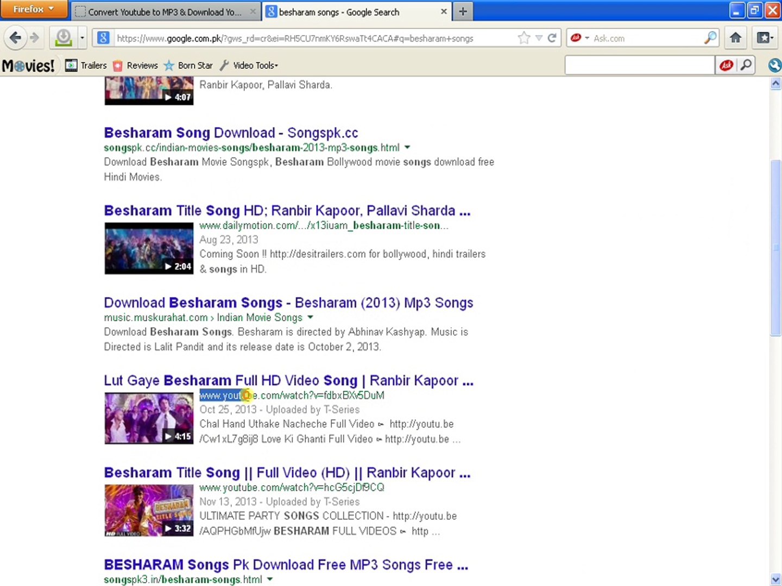Expand the dropdown beside the download icon
Viewport: 782px width, 586px height.
[82, 38]
